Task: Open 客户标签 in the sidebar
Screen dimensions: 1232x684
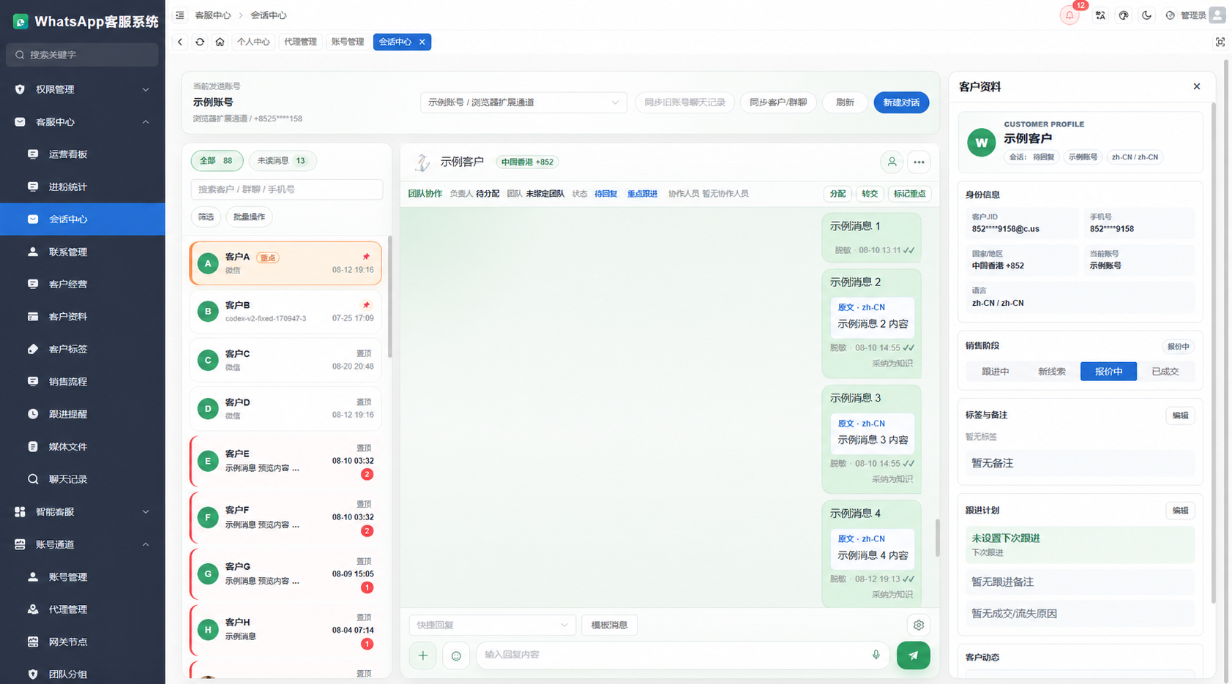Action: (x=82, y=349)
